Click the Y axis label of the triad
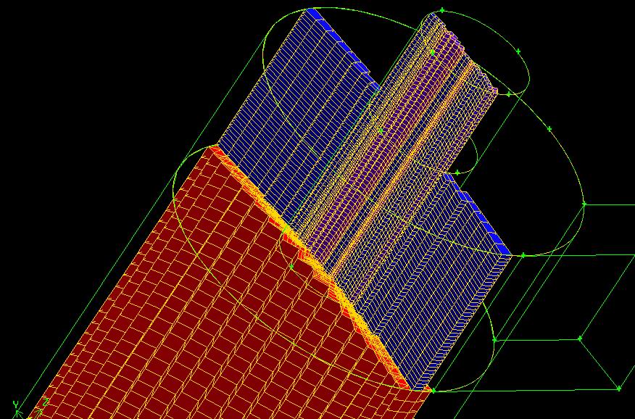Viewport: 635px width, 419px height. 16,404
